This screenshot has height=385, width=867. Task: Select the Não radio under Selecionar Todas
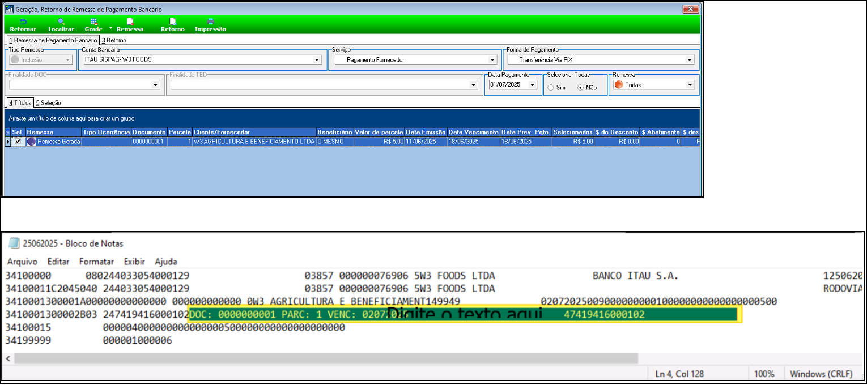click(x=580, y=88)
